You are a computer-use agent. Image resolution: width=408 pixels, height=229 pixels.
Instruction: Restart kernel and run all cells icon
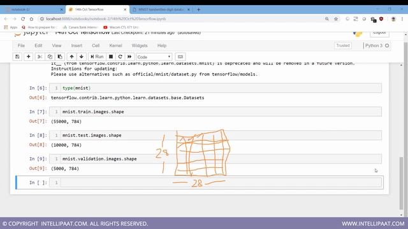129,57
